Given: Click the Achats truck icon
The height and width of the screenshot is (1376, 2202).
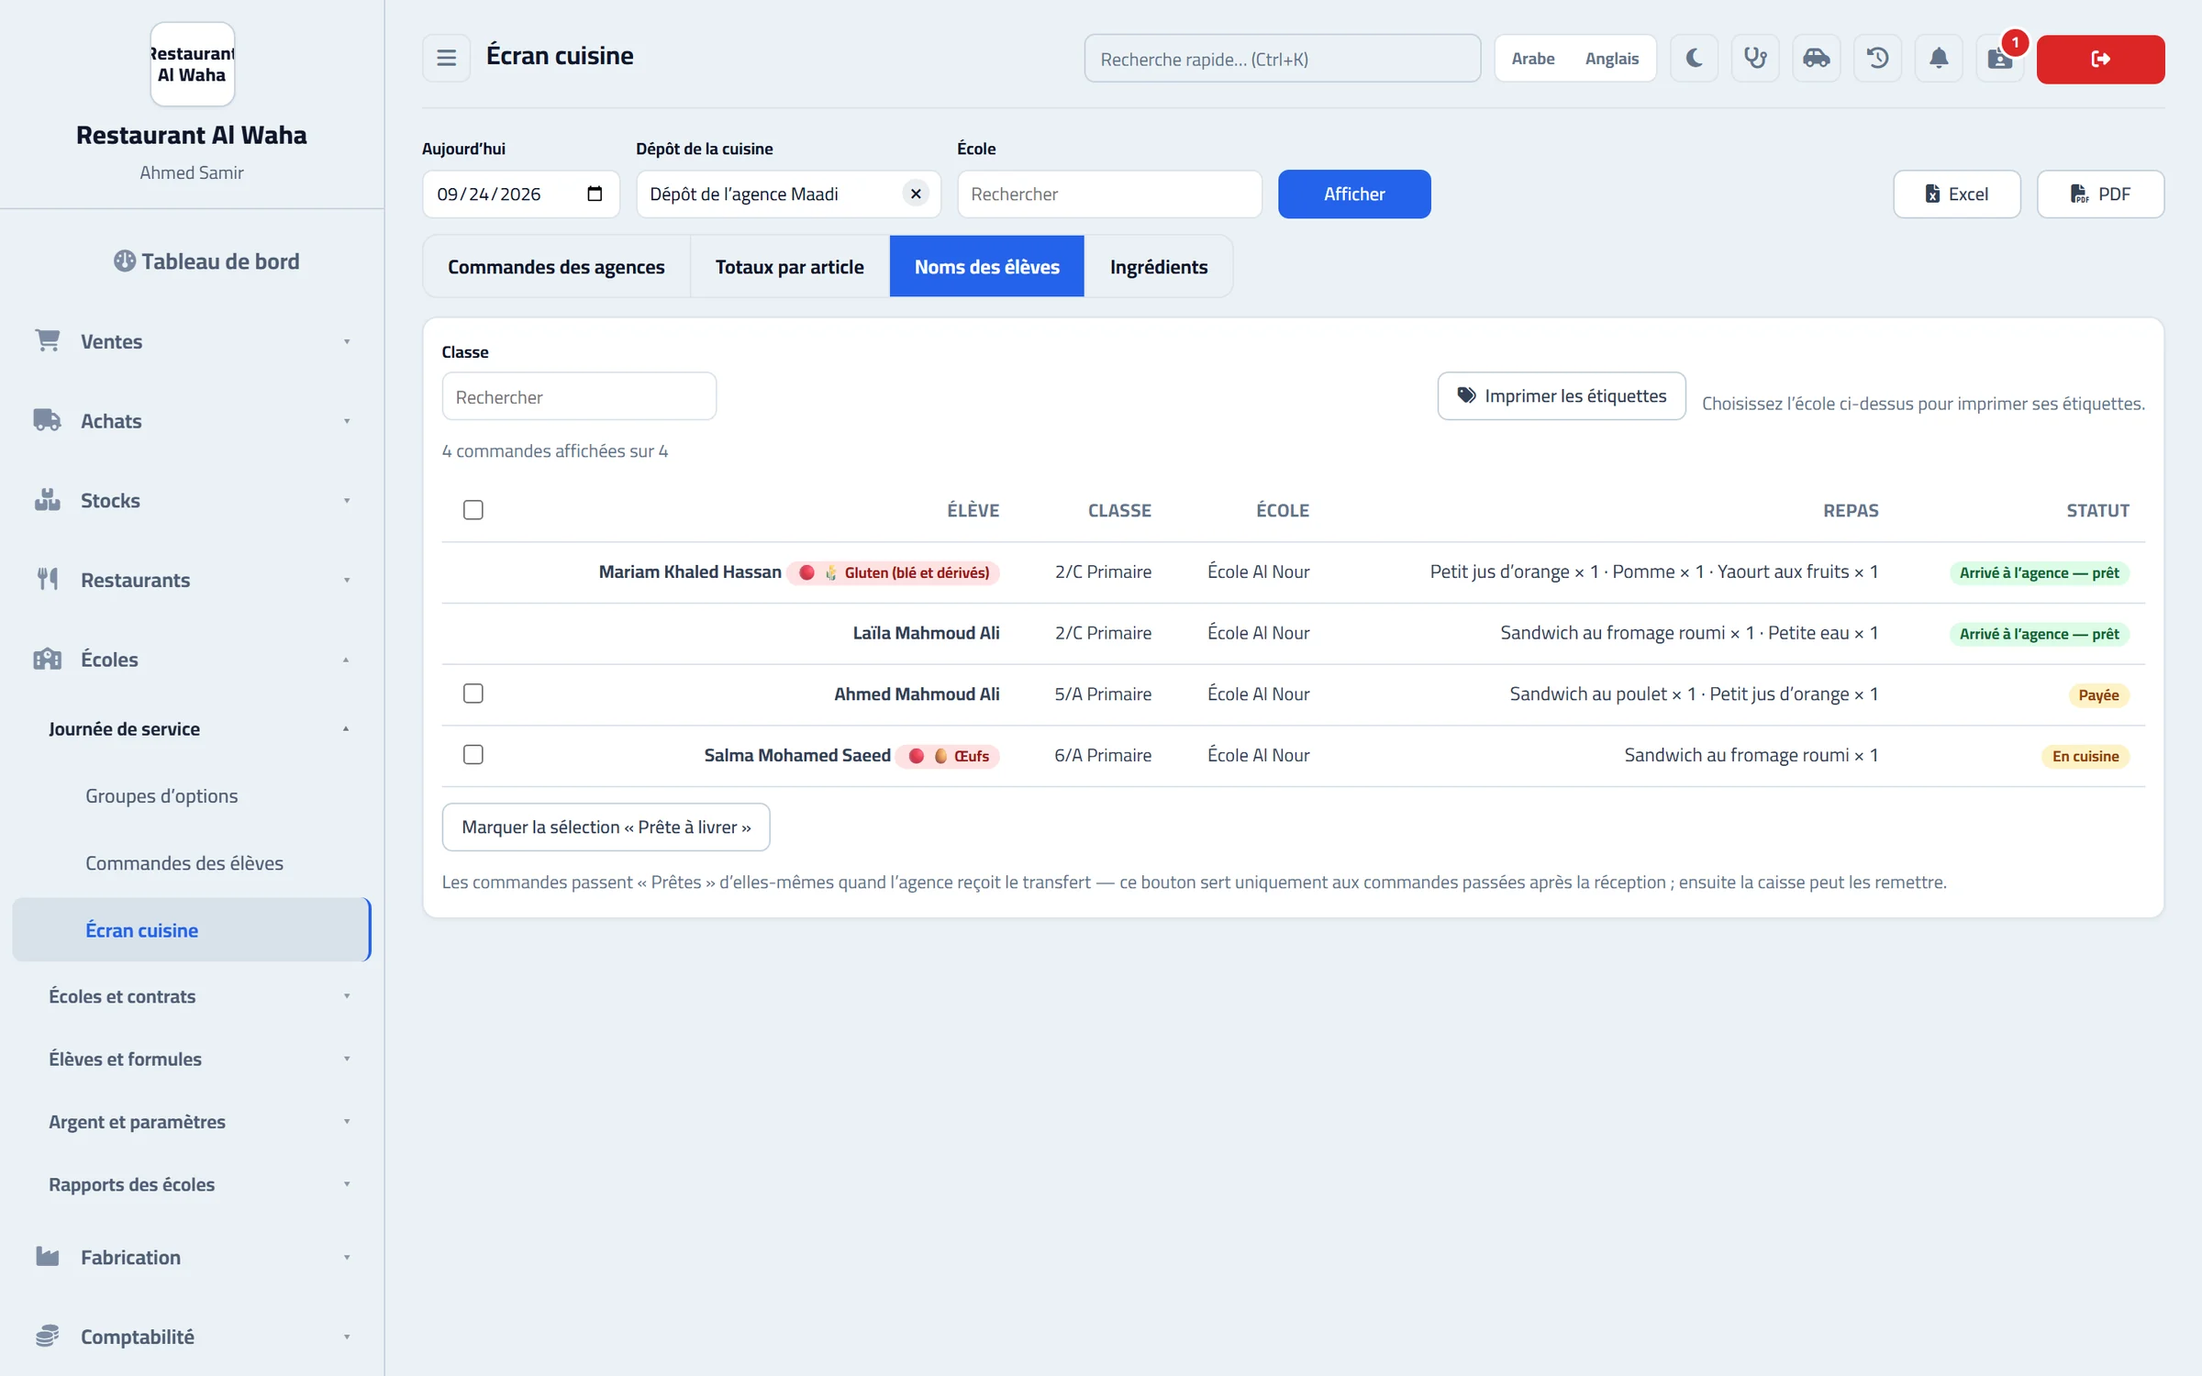Looking at the screenshot, I should point(48,420).
